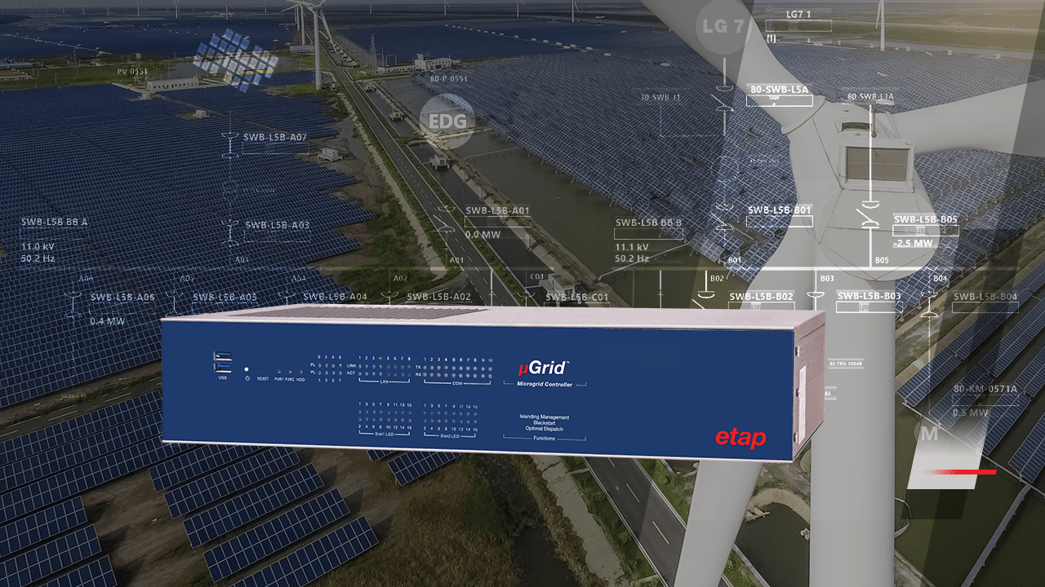Click the etap logo on the controller
Screen dimensions: 1045x587
740,438
